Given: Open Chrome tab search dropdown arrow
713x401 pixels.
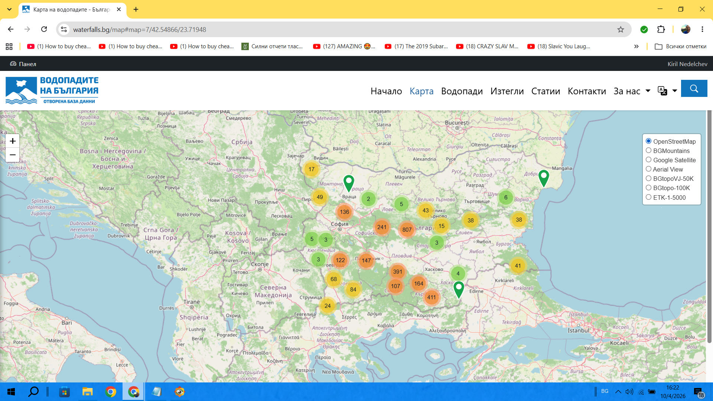Looking at the screenshot, I should point(9,9).
